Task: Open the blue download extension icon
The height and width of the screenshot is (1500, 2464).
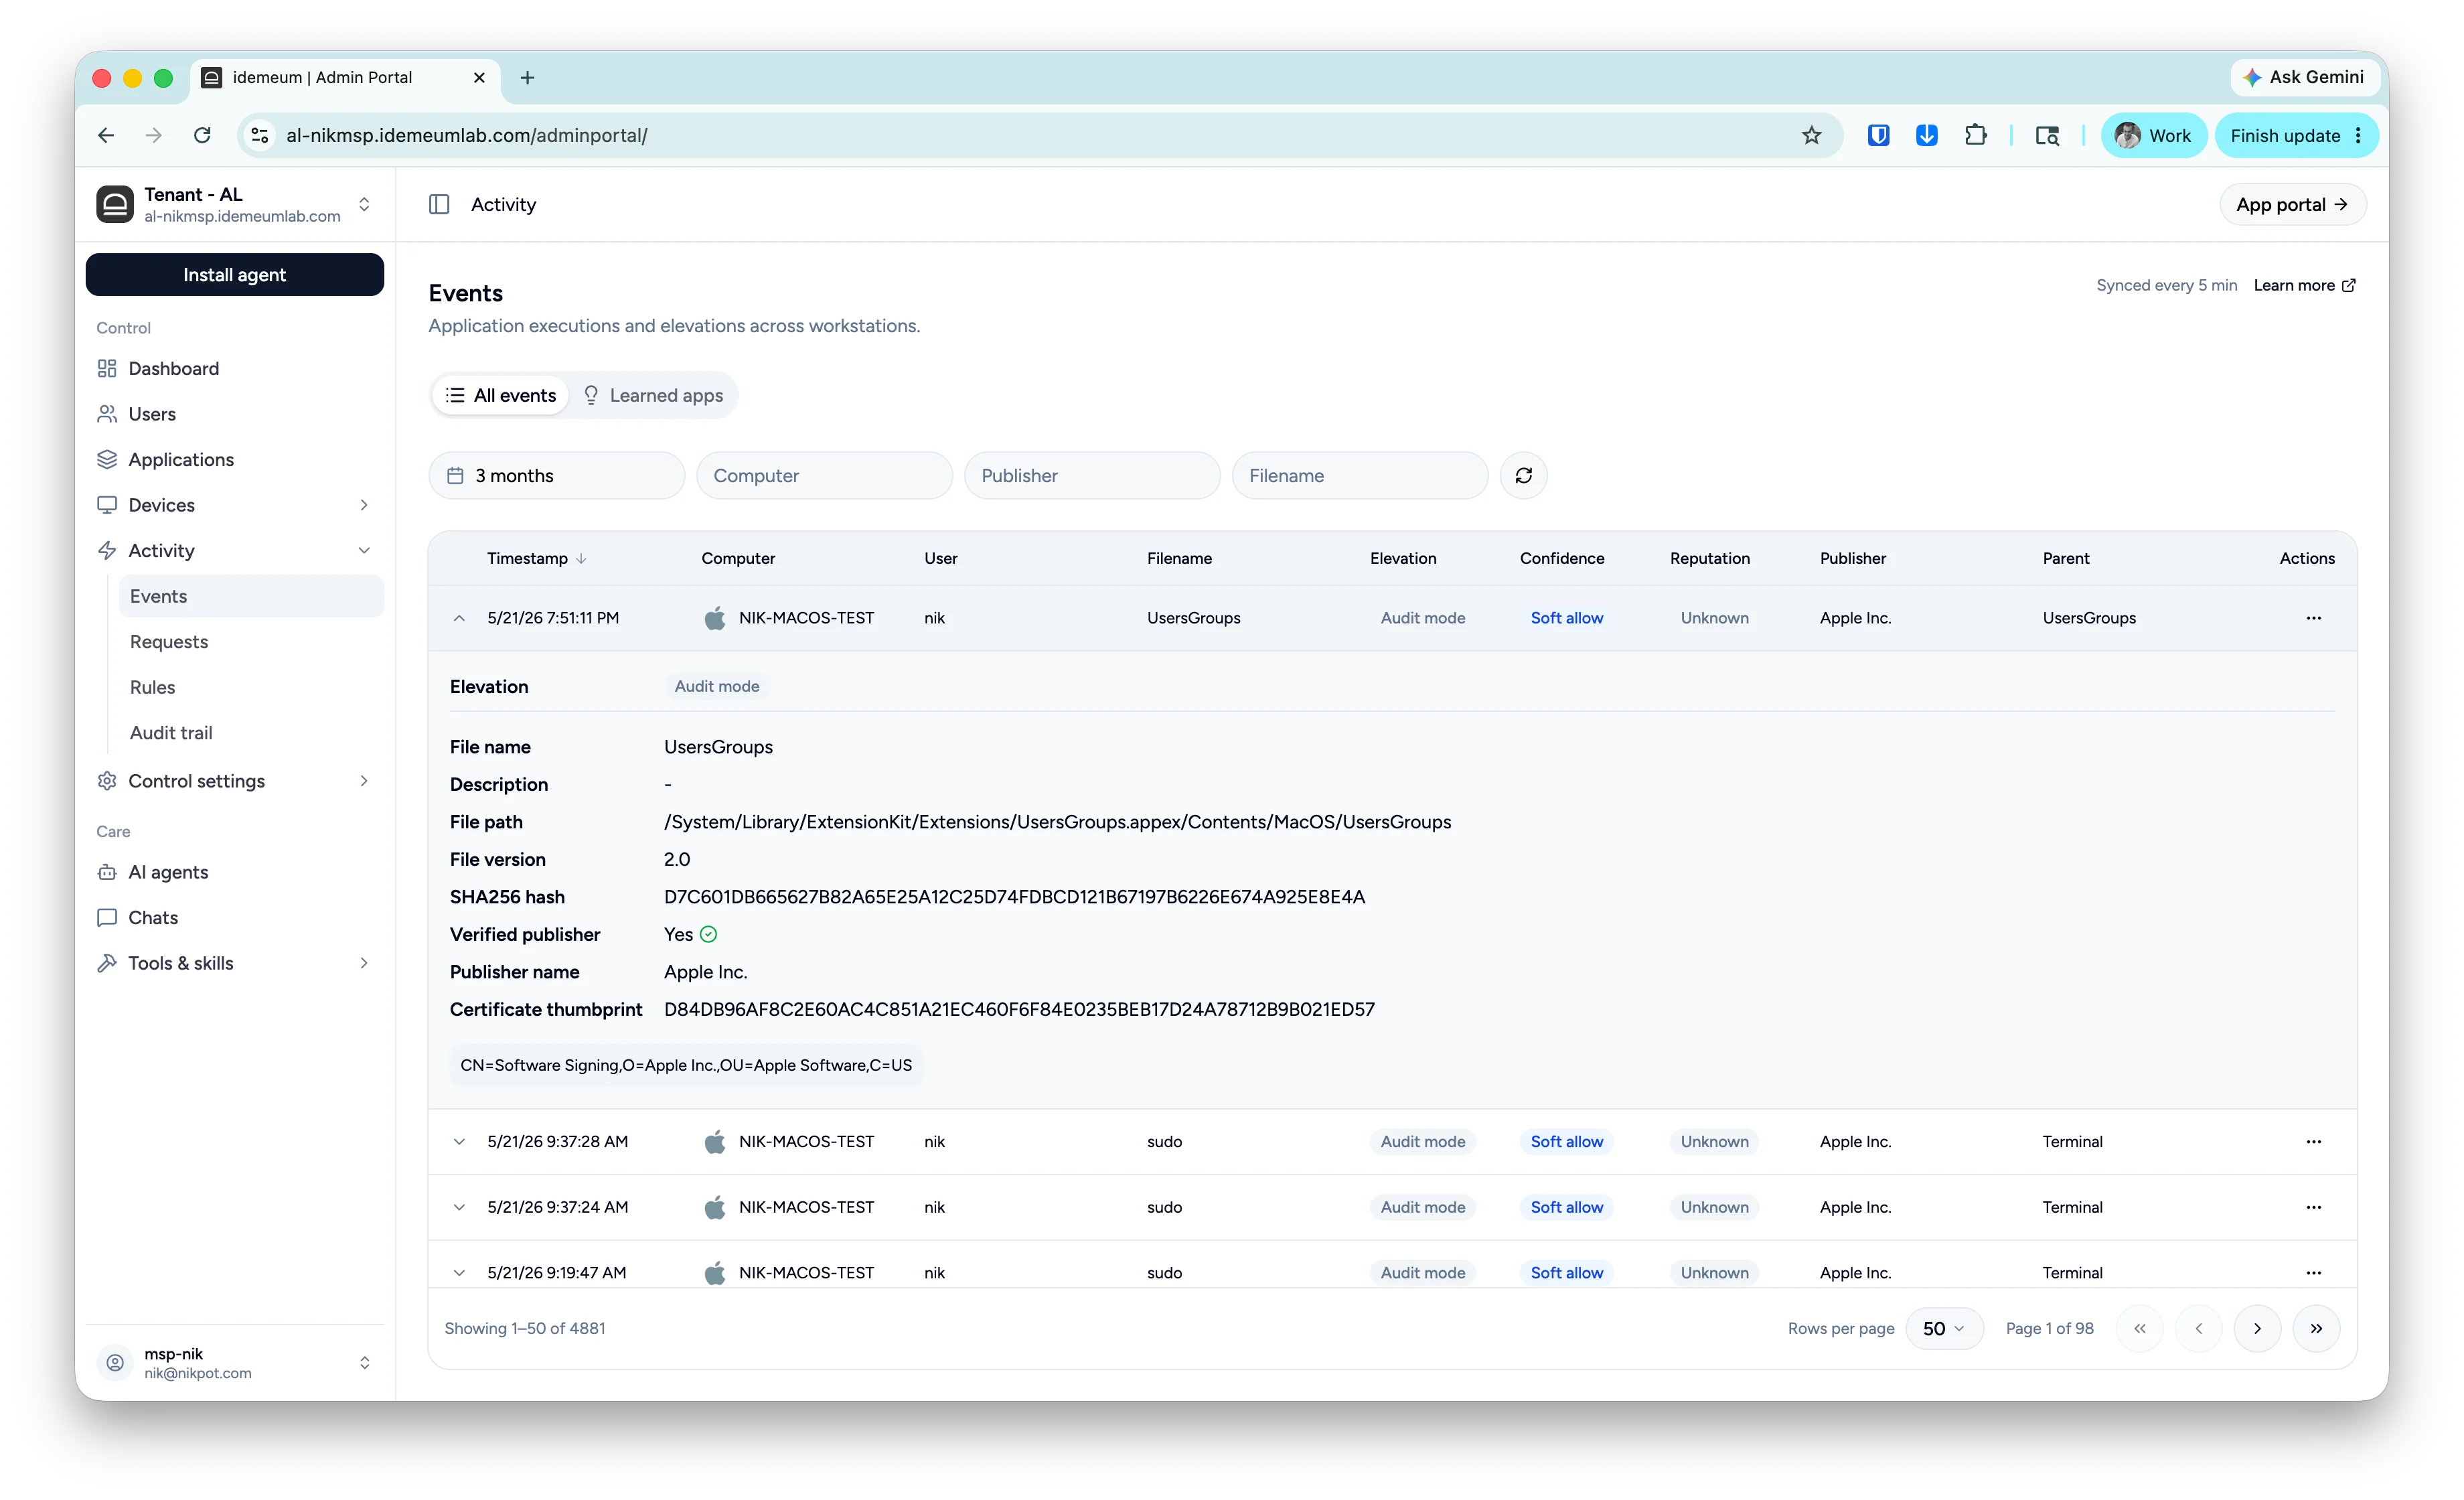Action: (1926, 135)
